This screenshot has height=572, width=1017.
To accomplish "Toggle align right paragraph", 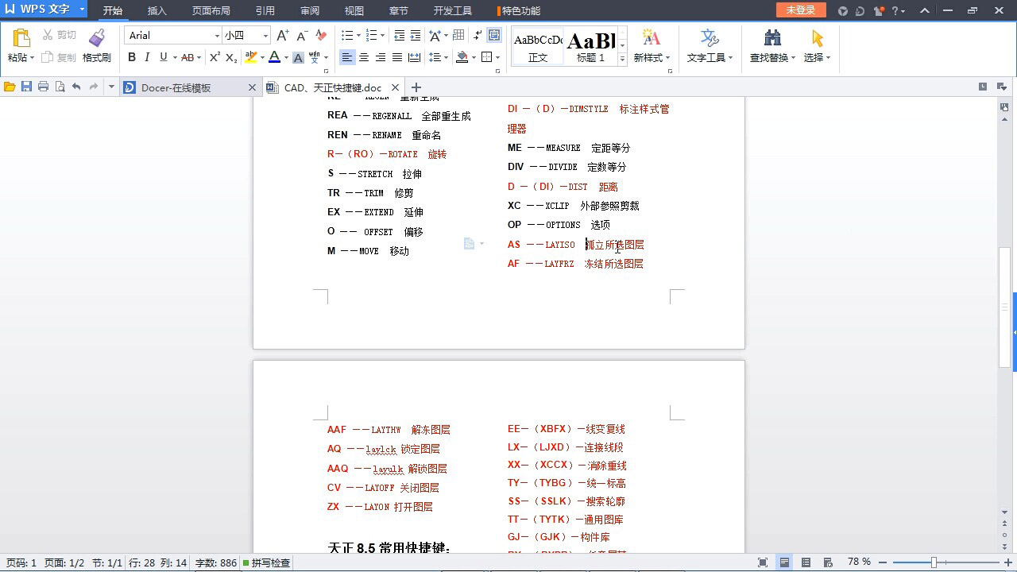I will 381,57.
